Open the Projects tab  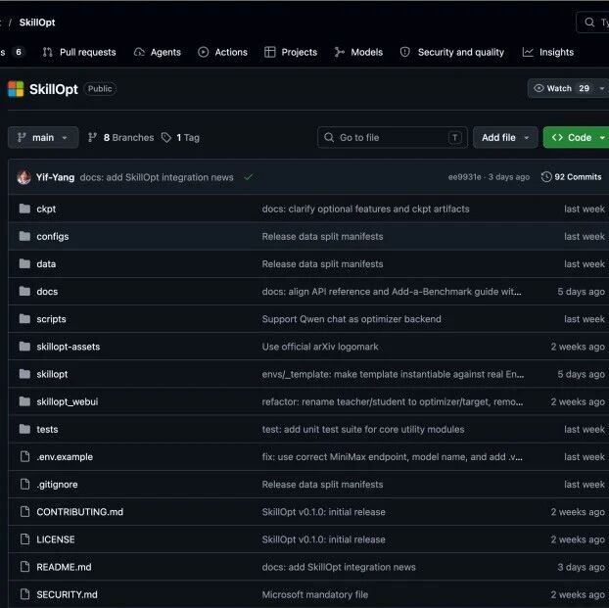pos(291,52)
